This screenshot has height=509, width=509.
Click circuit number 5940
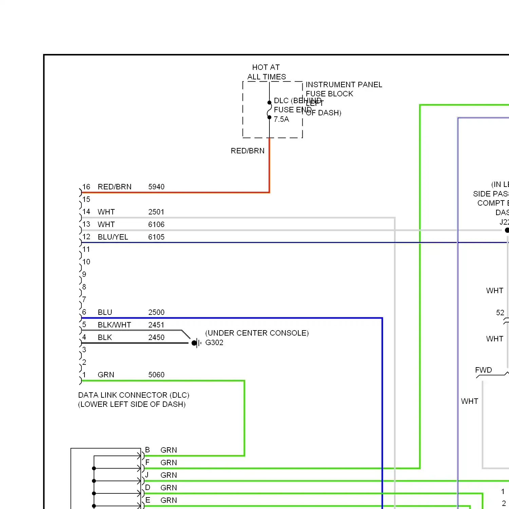[x=156, y=187]
